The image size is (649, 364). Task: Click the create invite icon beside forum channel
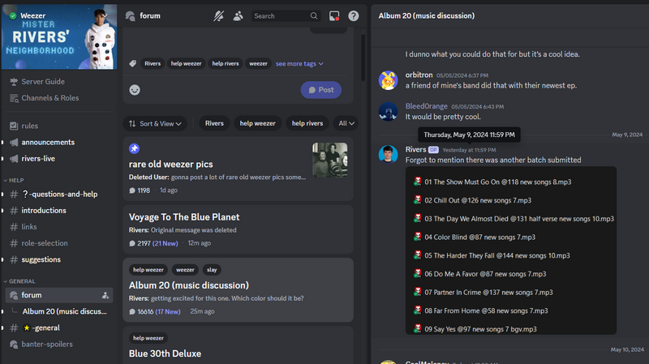[x=105, y=295]
